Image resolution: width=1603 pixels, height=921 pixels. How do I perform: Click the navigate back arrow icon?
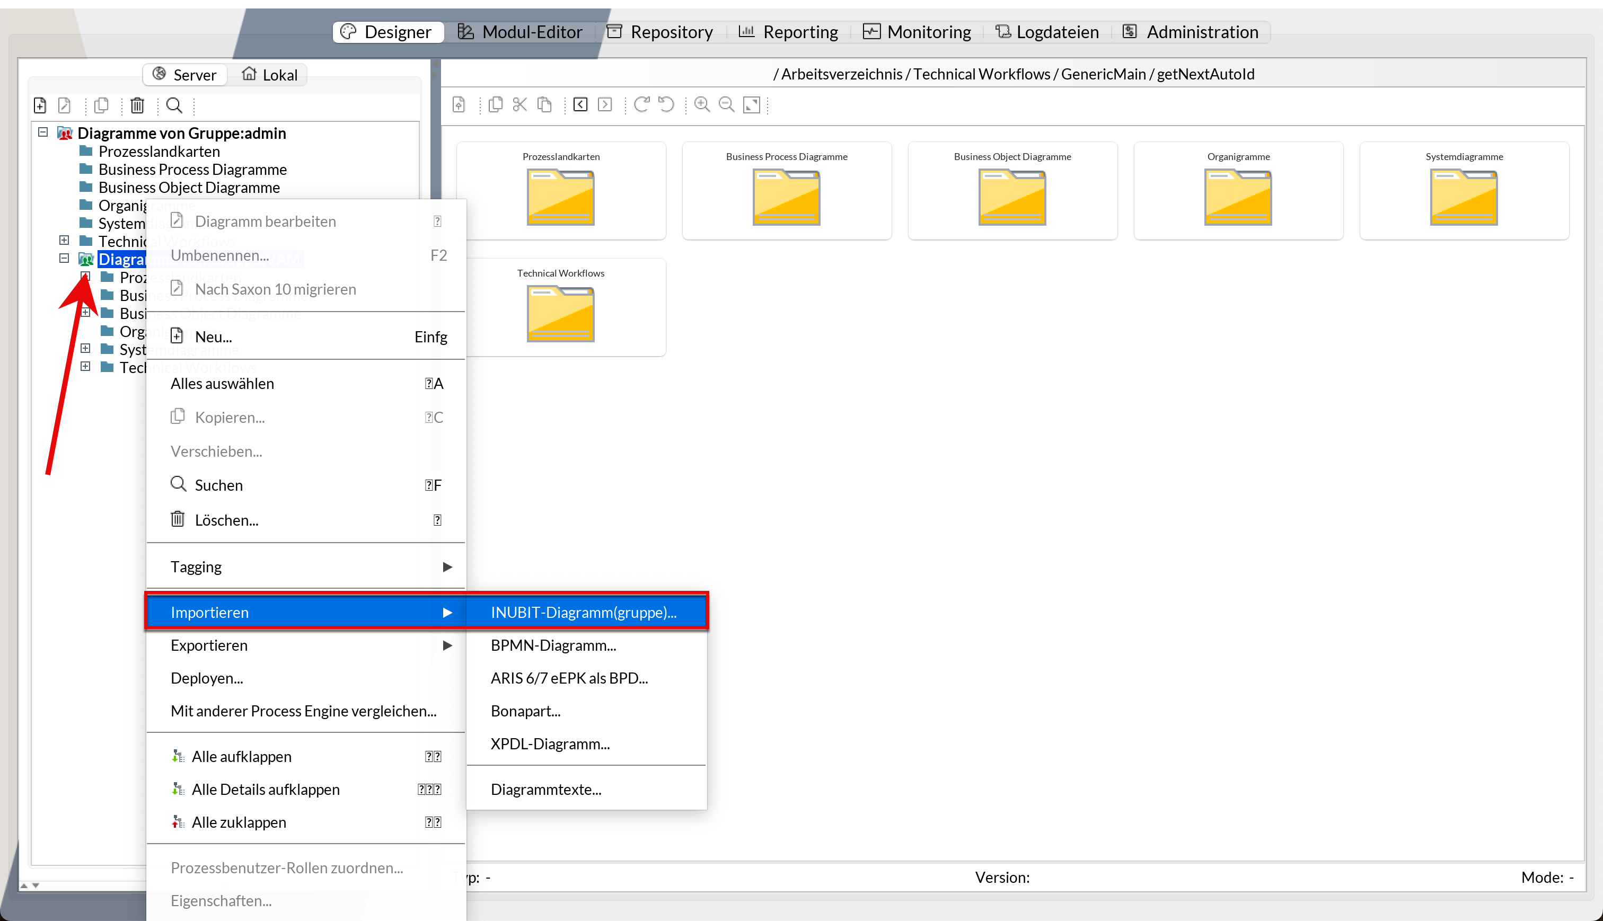pos(580,104)
